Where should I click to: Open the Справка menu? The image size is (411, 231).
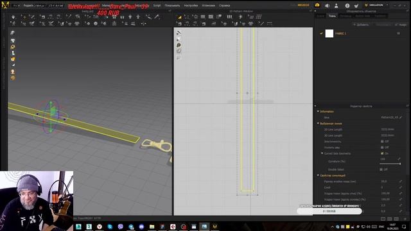point(224,6)
